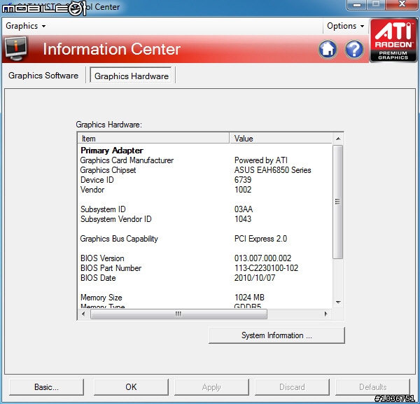Open the Options dropdown menu
420x404 pixels.
(x=346, y=26)
